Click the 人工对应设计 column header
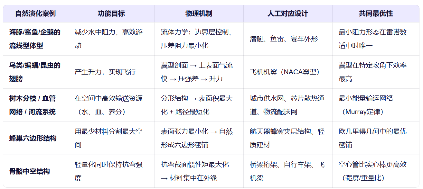This screenshot has height=189, width=423. coord(287,14)
